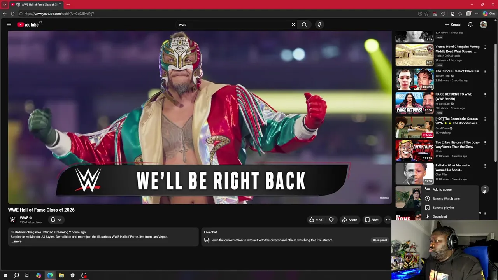Open more options for PAIGE RETURNS TO WWE
498x280 pixels.
point(485,95)
